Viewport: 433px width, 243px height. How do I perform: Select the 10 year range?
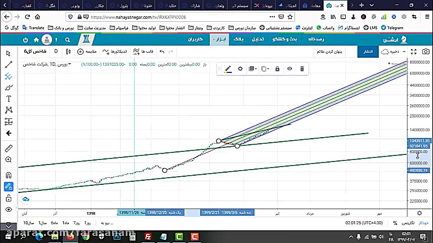coord(29,223)
